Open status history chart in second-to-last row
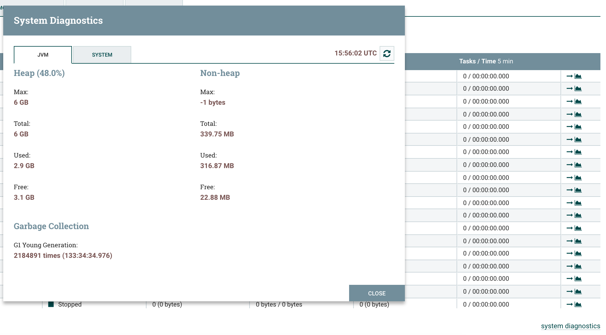 tap(578, 292)
